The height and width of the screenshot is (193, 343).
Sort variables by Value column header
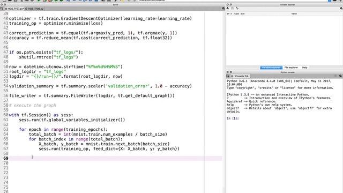click(294, 14)
